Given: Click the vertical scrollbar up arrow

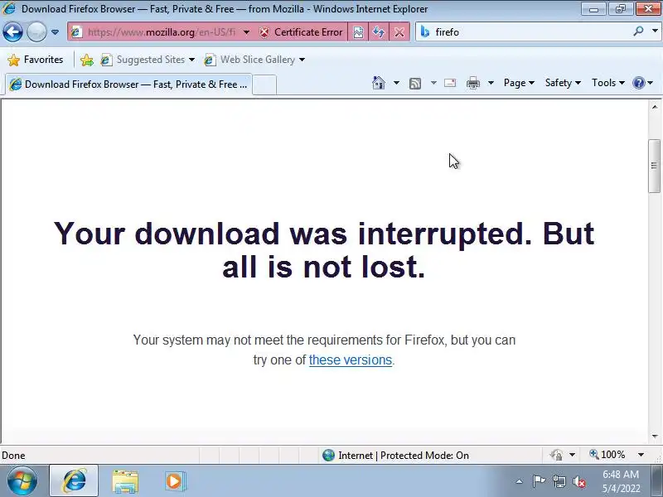Looking at the screenshot, I should (655, 107).
